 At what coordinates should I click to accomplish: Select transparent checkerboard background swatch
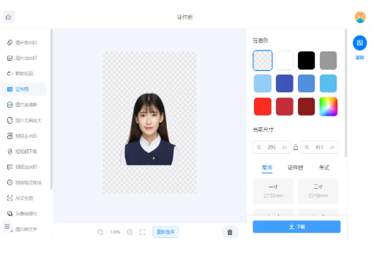[x=263, y=61]
